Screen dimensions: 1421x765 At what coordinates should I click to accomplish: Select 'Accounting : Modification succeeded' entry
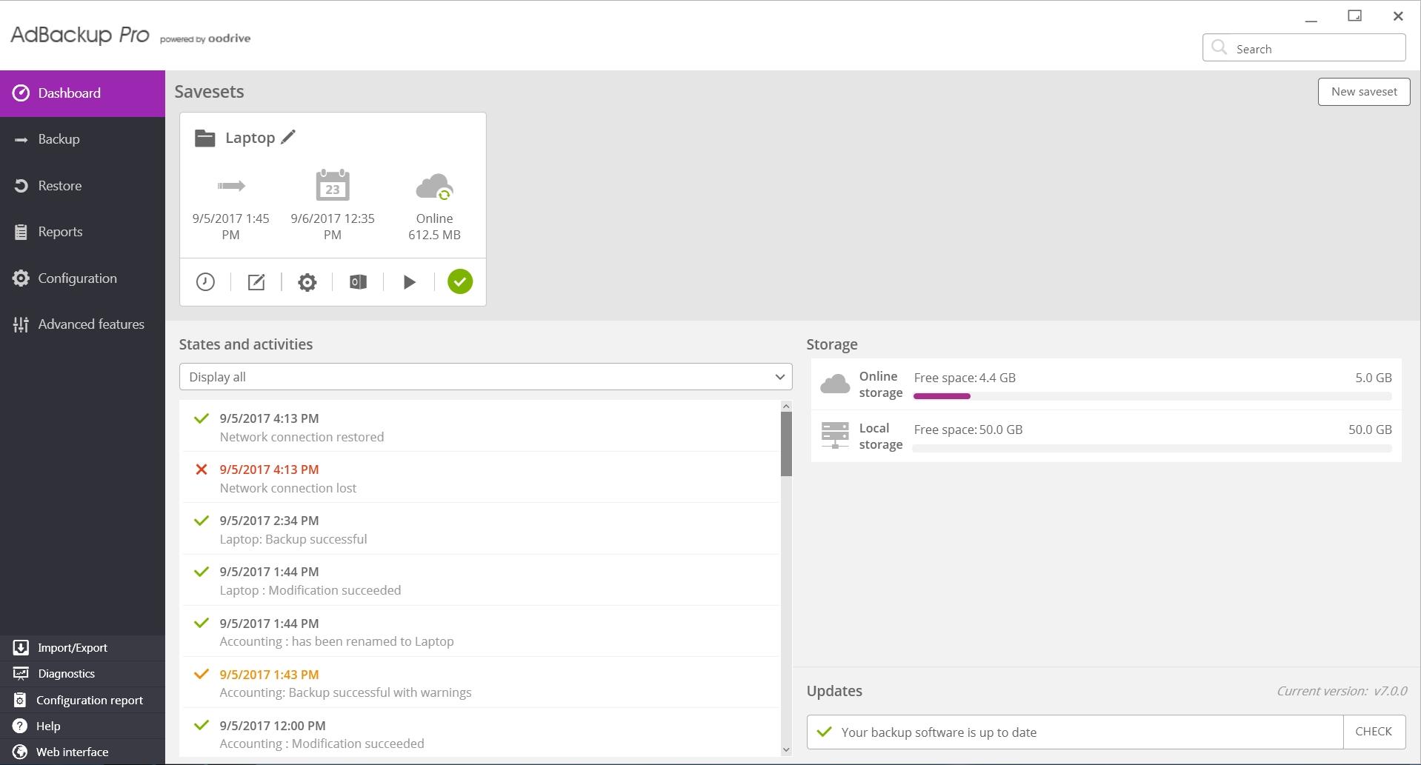point(481,733)
